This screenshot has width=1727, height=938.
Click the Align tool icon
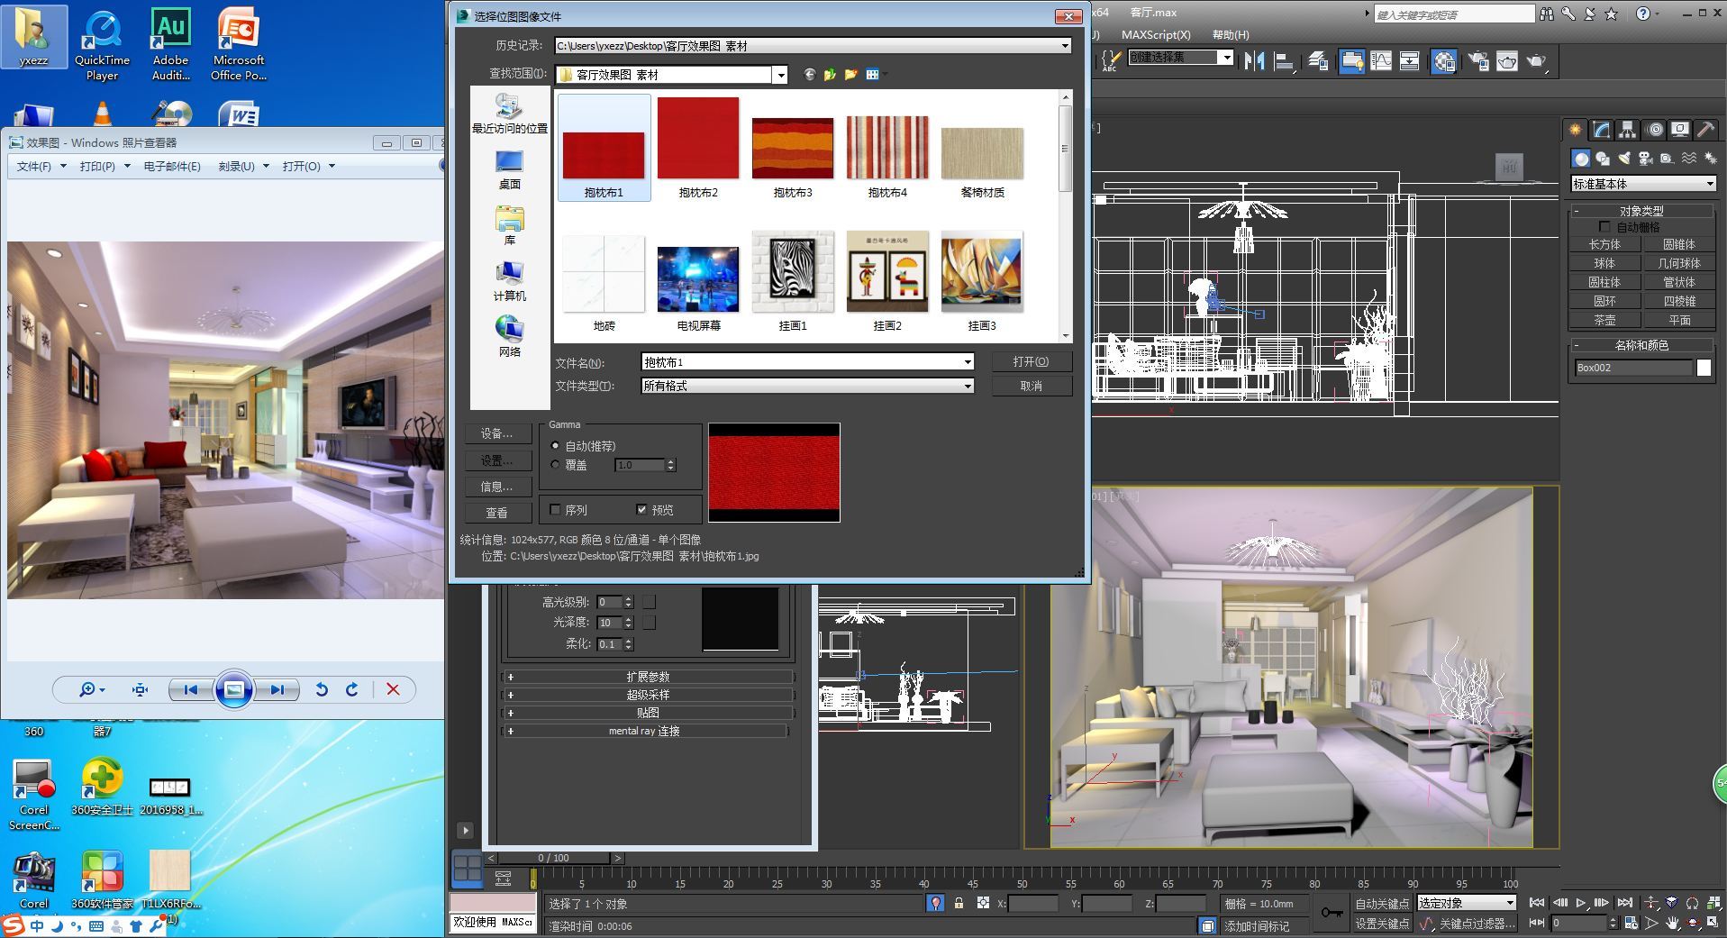[x=1285, y=61]
